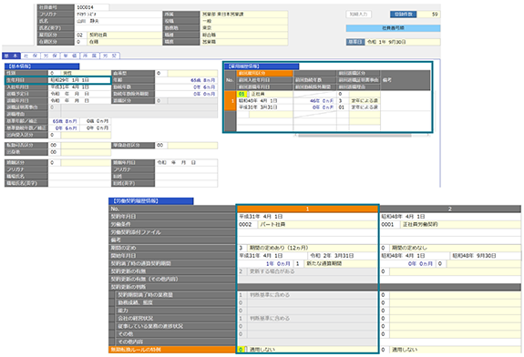Click the 労働契約添付ファイル field in column 1
Viewport: 524px width, 357px height.
tap(307, 232)
